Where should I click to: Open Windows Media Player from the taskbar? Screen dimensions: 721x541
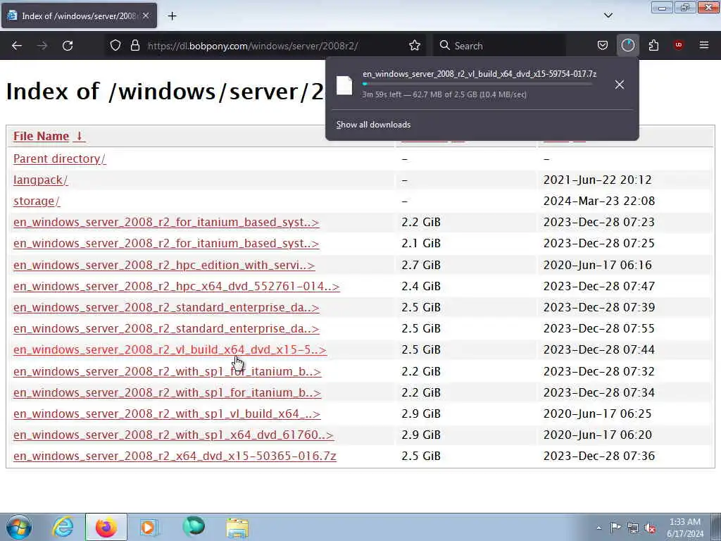pos(149,527)
